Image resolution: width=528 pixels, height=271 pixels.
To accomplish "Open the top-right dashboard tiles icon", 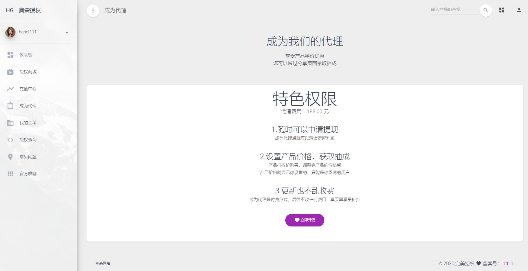I will (502, 10).
